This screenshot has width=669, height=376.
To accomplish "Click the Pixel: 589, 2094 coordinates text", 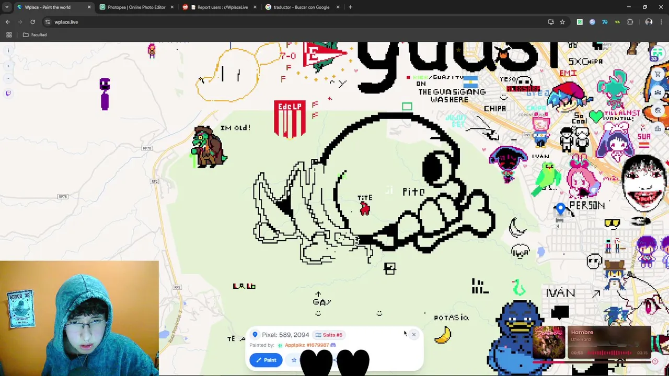I will pyautogui.click(x=285, y=335).
